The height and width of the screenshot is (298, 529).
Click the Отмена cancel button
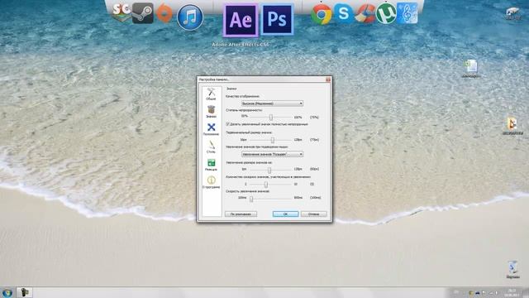[314, 214]
